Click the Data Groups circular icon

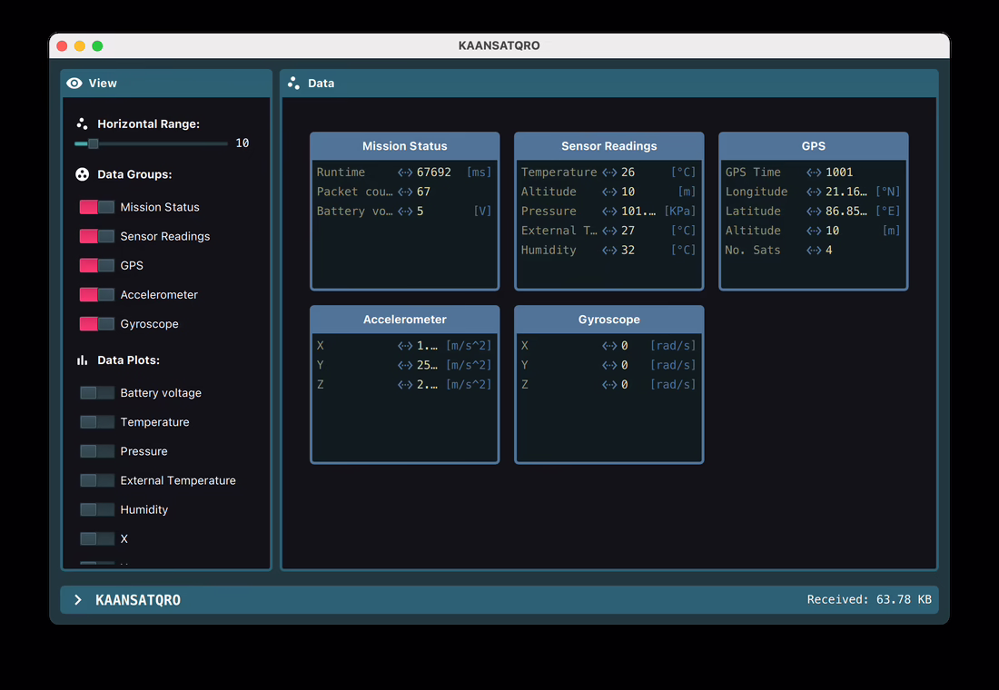point(82,174)
